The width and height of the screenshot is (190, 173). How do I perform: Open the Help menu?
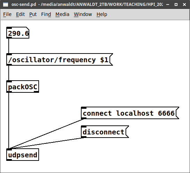[102, 14]
